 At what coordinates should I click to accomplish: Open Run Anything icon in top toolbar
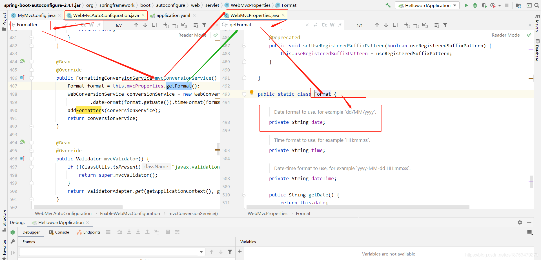point(529,5)
